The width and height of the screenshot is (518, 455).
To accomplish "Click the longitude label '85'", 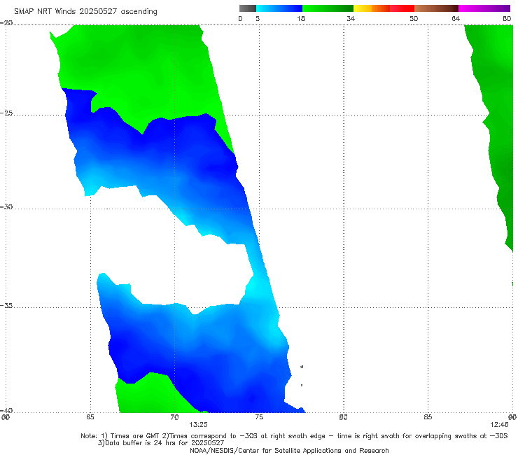I will coord(428,417).
